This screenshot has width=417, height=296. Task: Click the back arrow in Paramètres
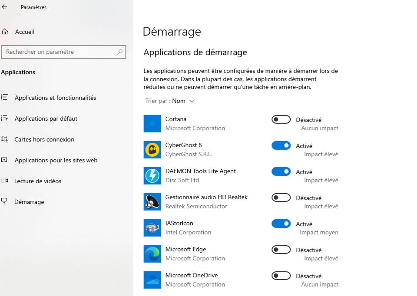click(x=5, y=7)
